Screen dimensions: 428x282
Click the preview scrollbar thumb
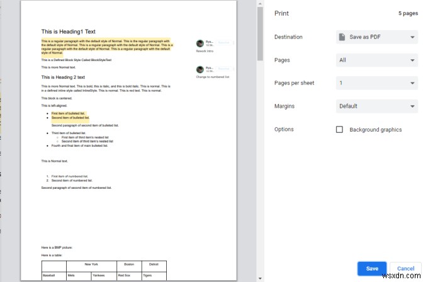(260, 33)
